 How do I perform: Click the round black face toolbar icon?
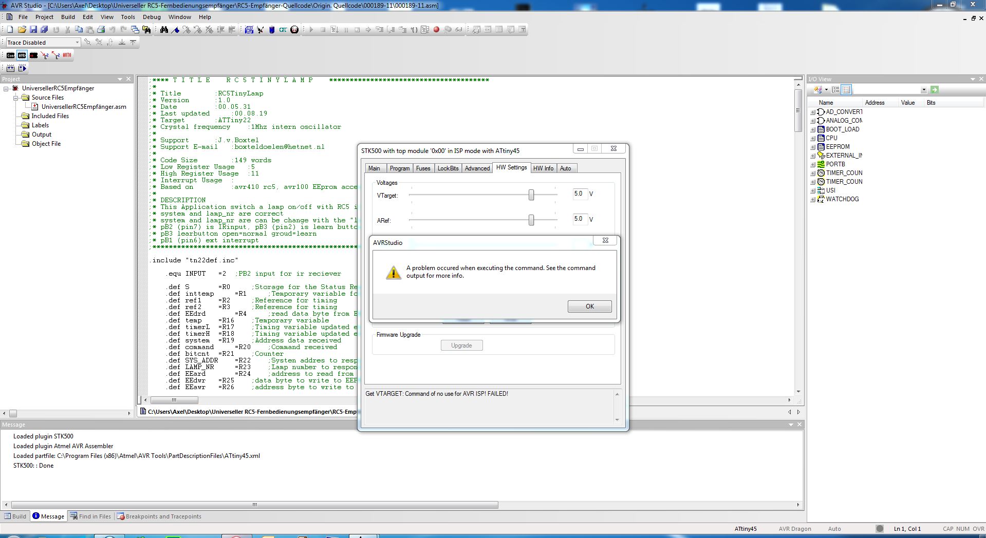(294, 30)
